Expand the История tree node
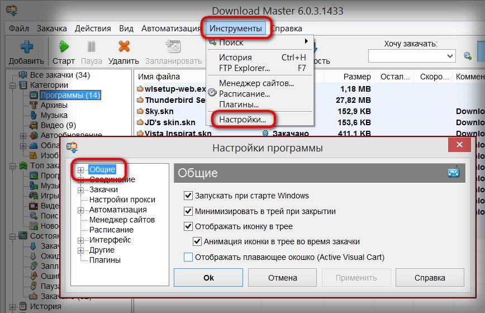 pyautogui.click(x=13, y=307)
